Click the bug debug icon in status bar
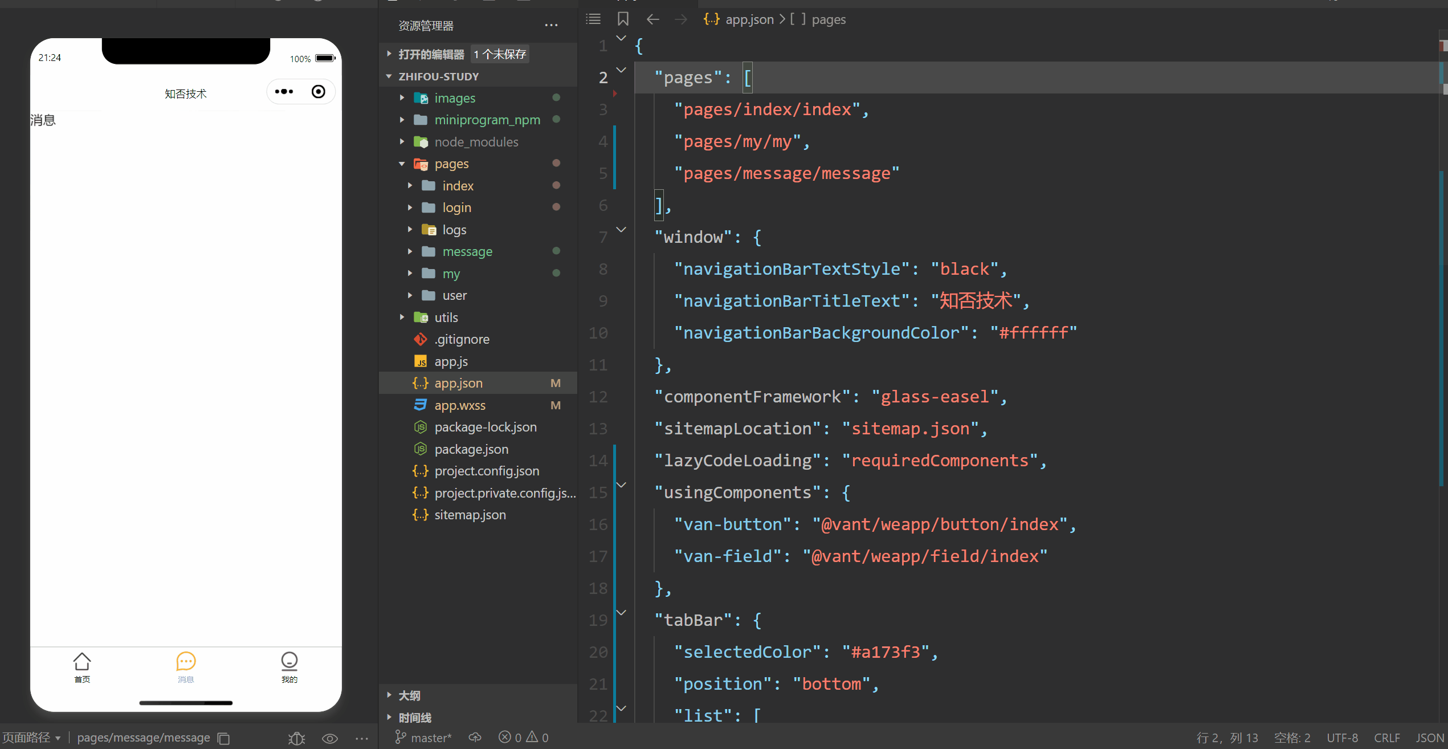This screenshot has height=749, width=1448. (x=296, y=738)
